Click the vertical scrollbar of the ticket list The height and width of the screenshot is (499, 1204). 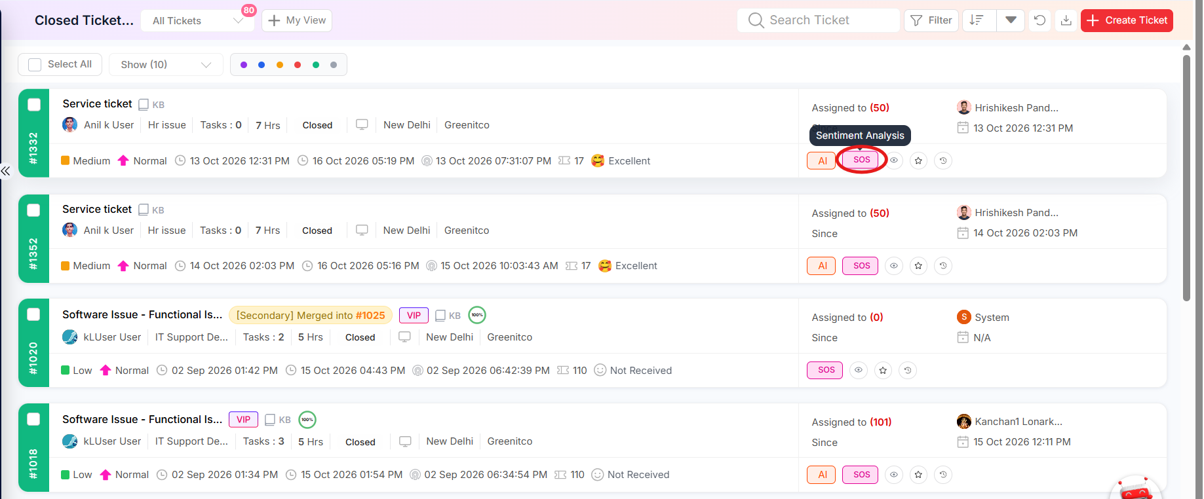point(1186,178)
